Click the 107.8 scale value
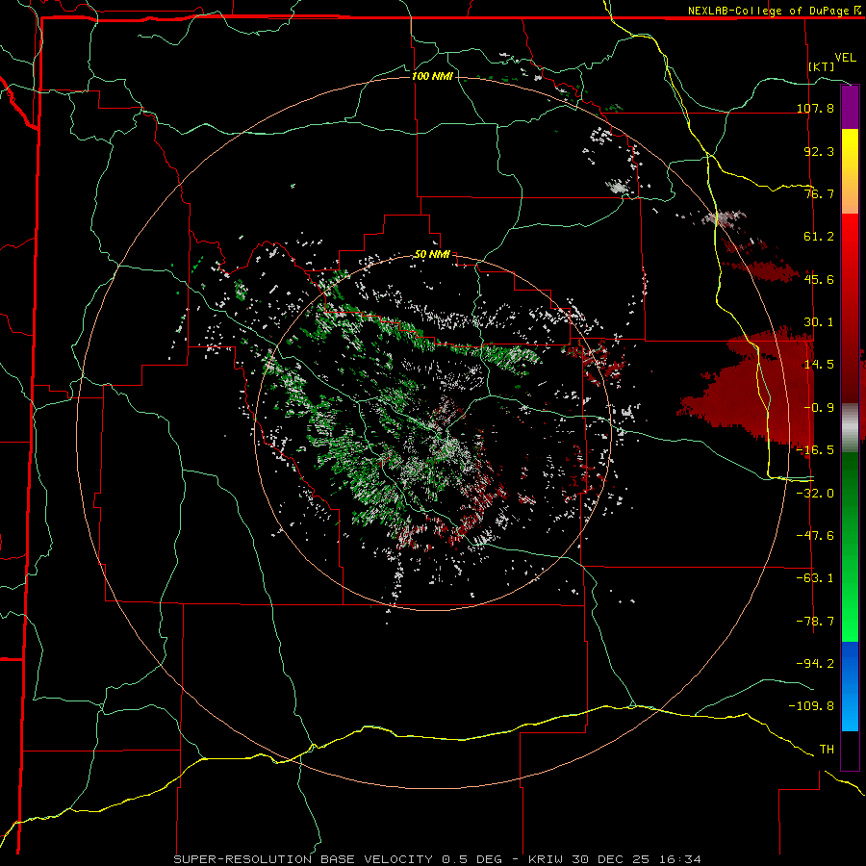866x866 pixels. click(815, 108)
